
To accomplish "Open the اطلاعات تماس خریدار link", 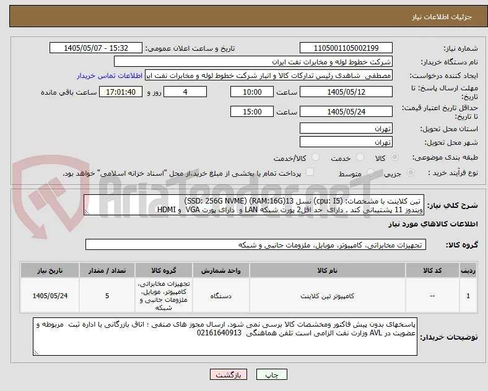I will 110,75.
